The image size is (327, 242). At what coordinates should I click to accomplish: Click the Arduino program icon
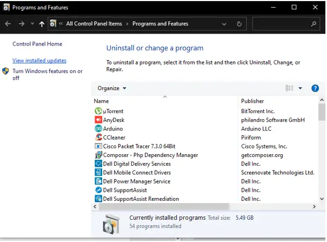click(x=98, y=129)
